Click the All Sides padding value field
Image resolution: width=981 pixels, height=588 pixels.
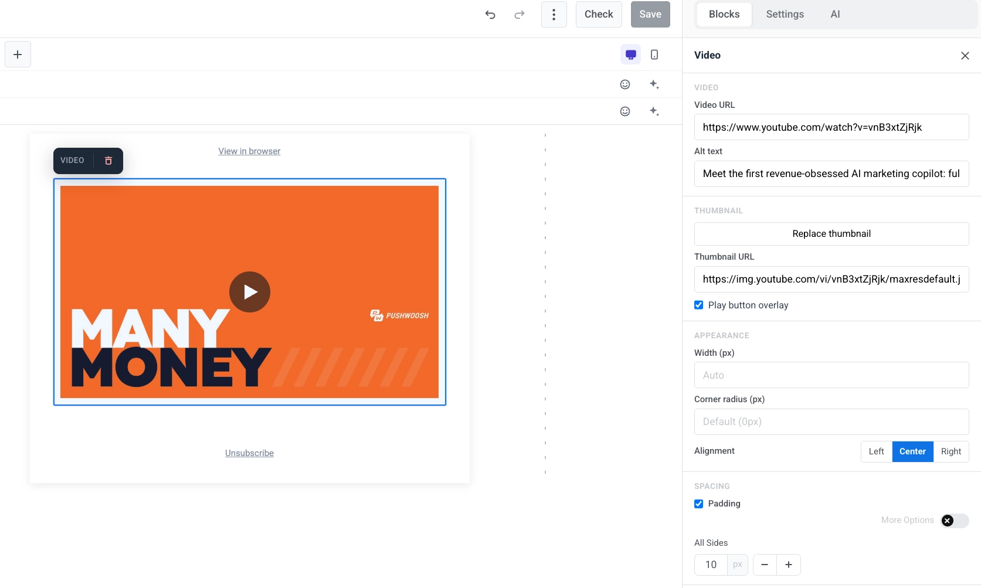(711, 565)
